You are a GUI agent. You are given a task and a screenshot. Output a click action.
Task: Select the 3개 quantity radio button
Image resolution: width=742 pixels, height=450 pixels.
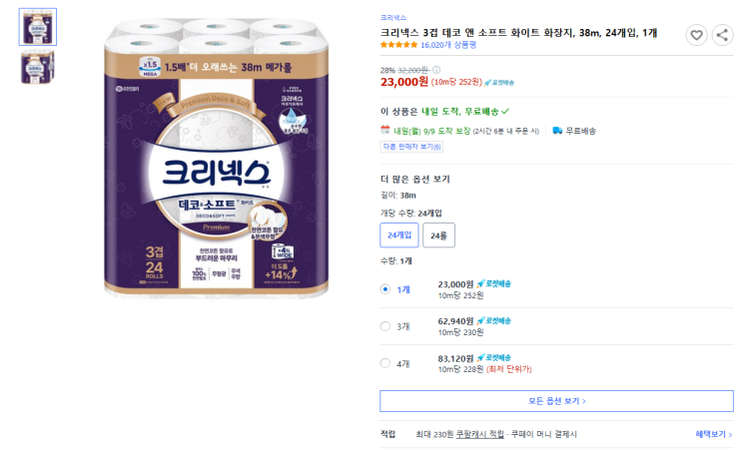tap(385, 326)
